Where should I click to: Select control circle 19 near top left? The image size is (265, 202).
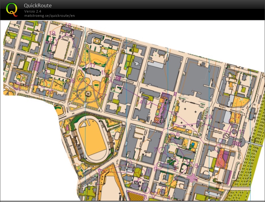(x=54, y=41)
